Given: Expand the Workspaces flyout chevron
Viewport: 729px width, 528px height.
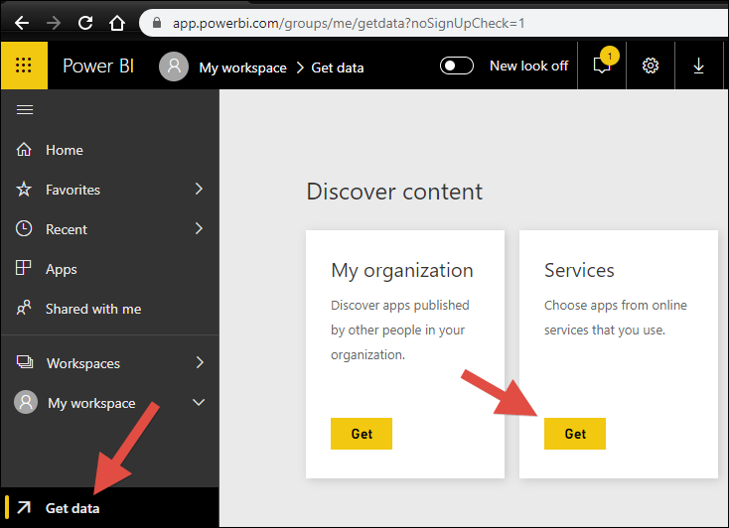Looking at the screenshot, I should (199, 362).
